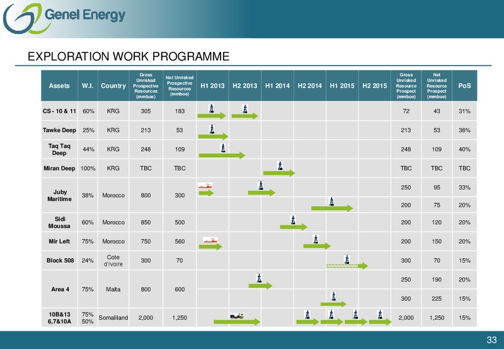
Task: Click Somaliland row rig icon under H2 2015
Action: [380, 314]
